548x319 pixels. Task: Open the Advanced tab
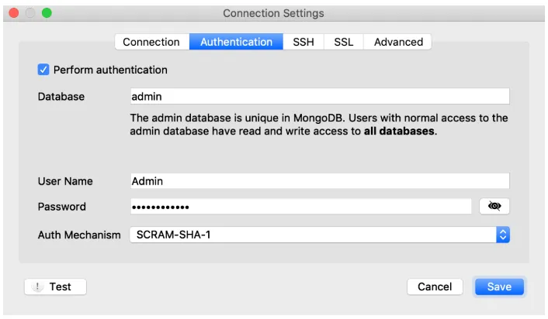coord(398,42)
